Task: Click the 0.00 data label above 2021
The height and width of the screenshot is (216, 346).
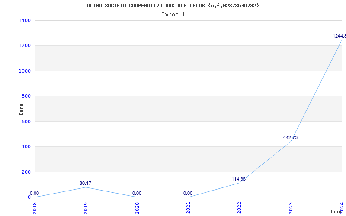Action: pos(188,193)
